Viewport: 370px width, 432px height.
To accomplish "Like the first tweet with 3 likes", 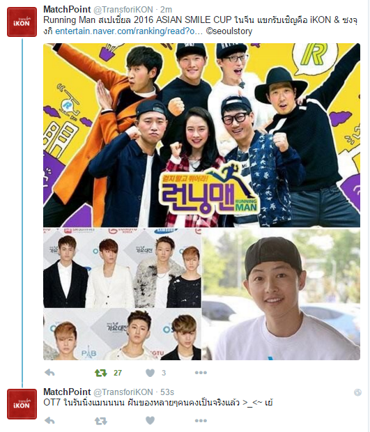I will [x=150, y=373].
